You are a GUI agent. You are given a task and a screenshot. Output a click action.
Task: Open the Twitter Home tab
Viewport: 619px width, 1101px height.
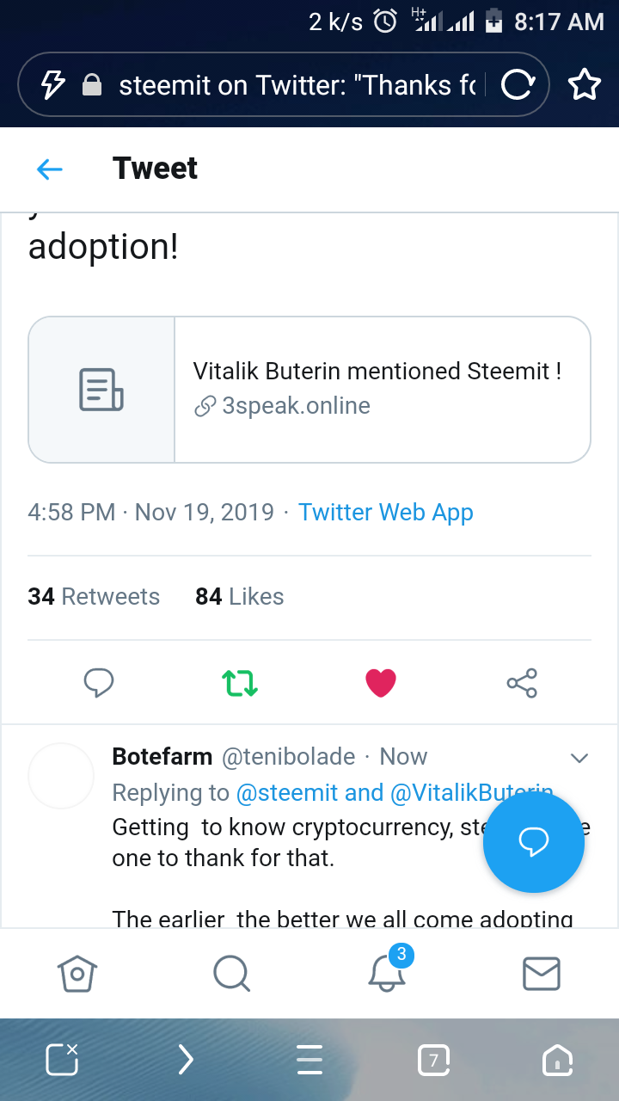point(77,974)
